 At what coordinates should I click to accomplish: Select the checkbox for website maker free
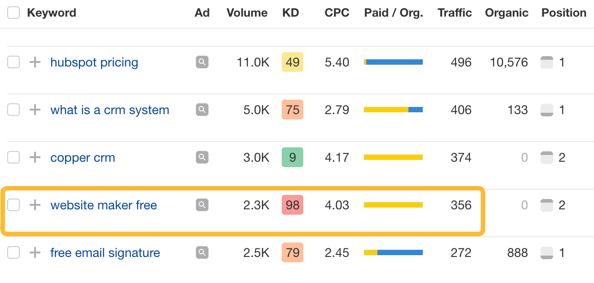13,205
